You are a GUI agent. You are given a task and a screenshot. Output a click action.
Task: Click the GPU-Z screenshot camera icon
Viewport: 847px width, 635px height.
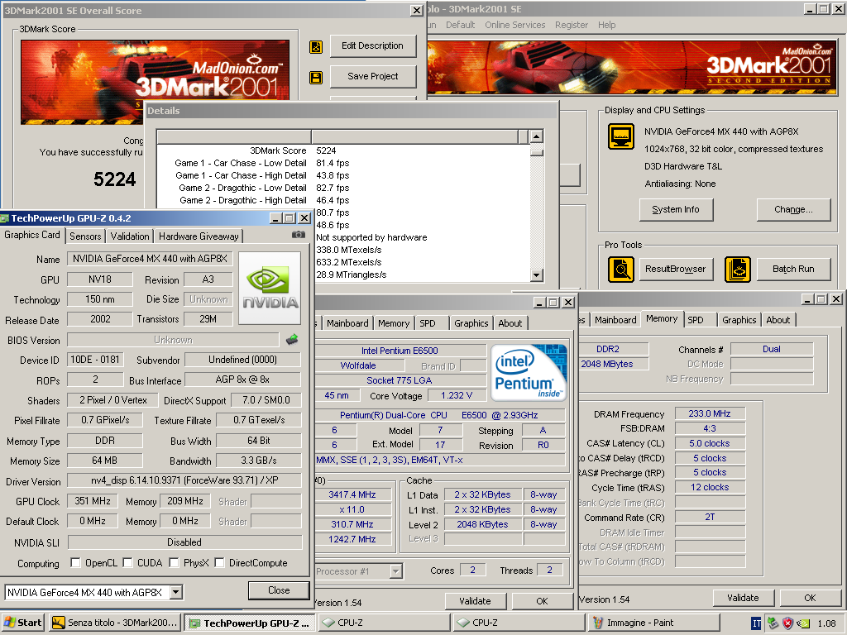(298, 235)
